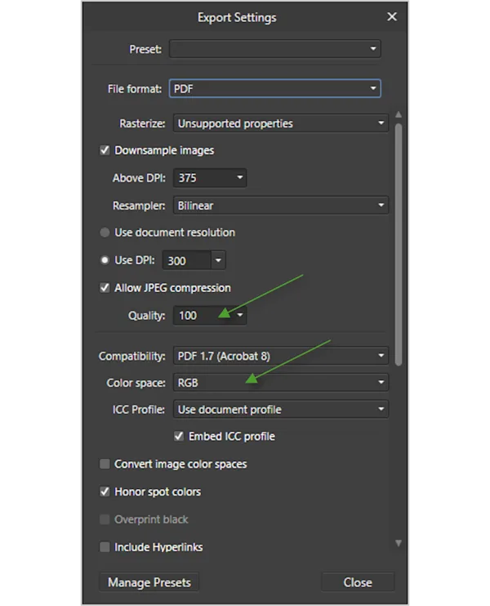Toggle Embed ICC profile checkbox
This screenshot has height=606, width=490.
point(179,437)
